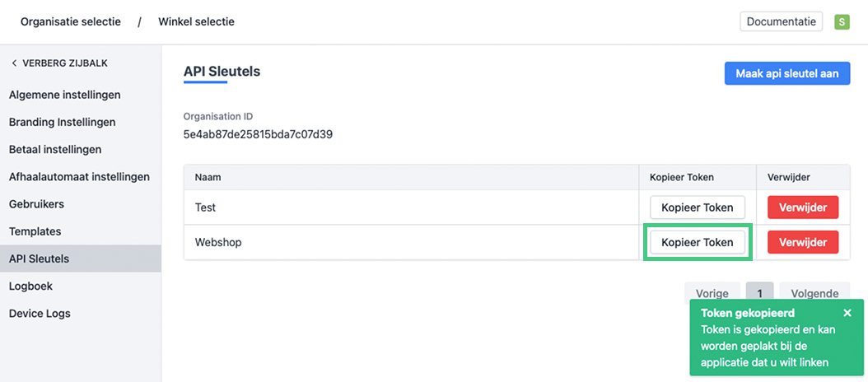Open Algemene instellingen in sidebar
Screen dimensions: 868x382
65,95
